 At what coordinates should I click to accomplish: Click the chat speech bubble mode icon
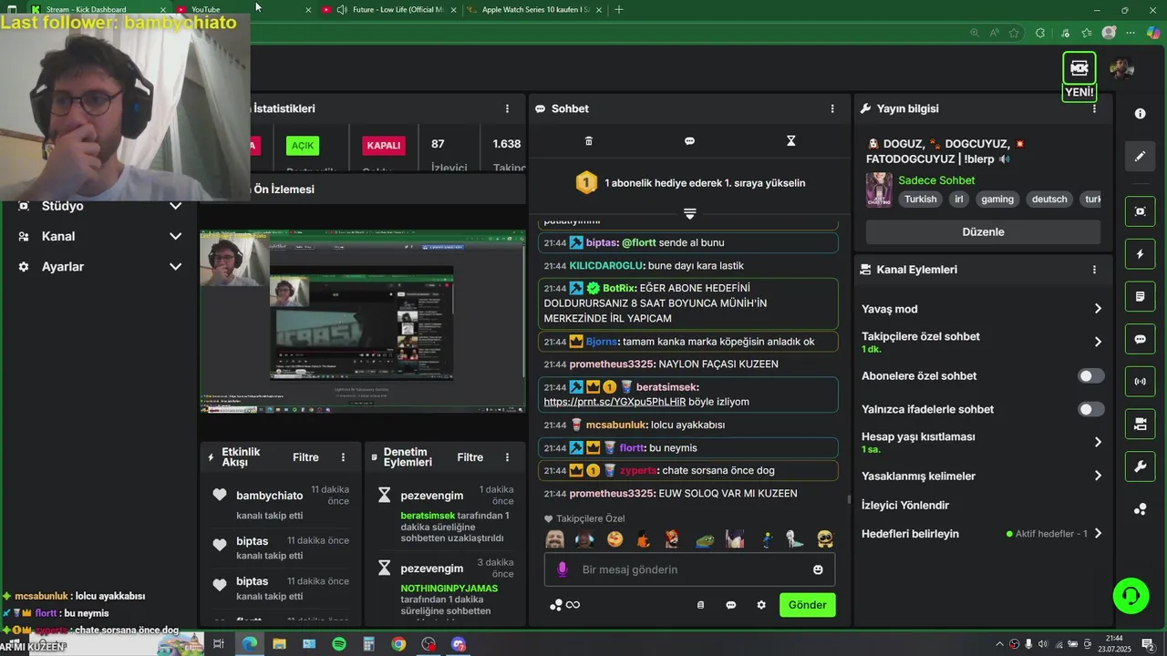(x=689, y=141)
